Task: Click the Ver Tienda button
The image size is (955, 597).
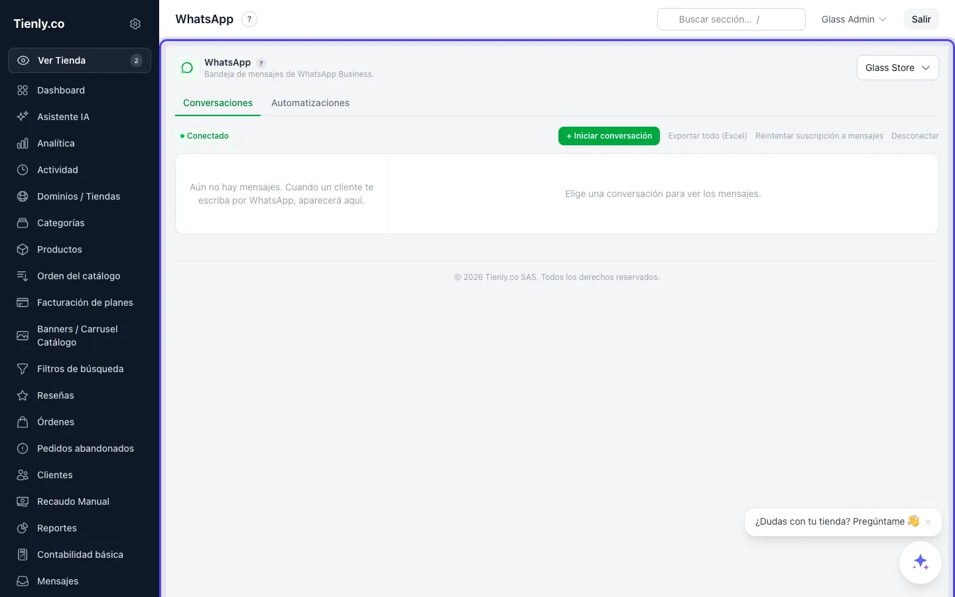Action: point(80,60)
